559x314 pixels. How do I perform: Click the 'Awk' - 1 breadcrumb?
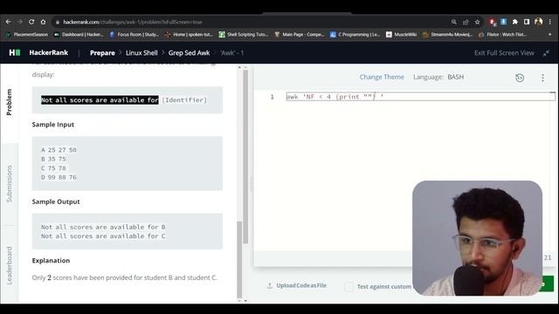[232, 52]
